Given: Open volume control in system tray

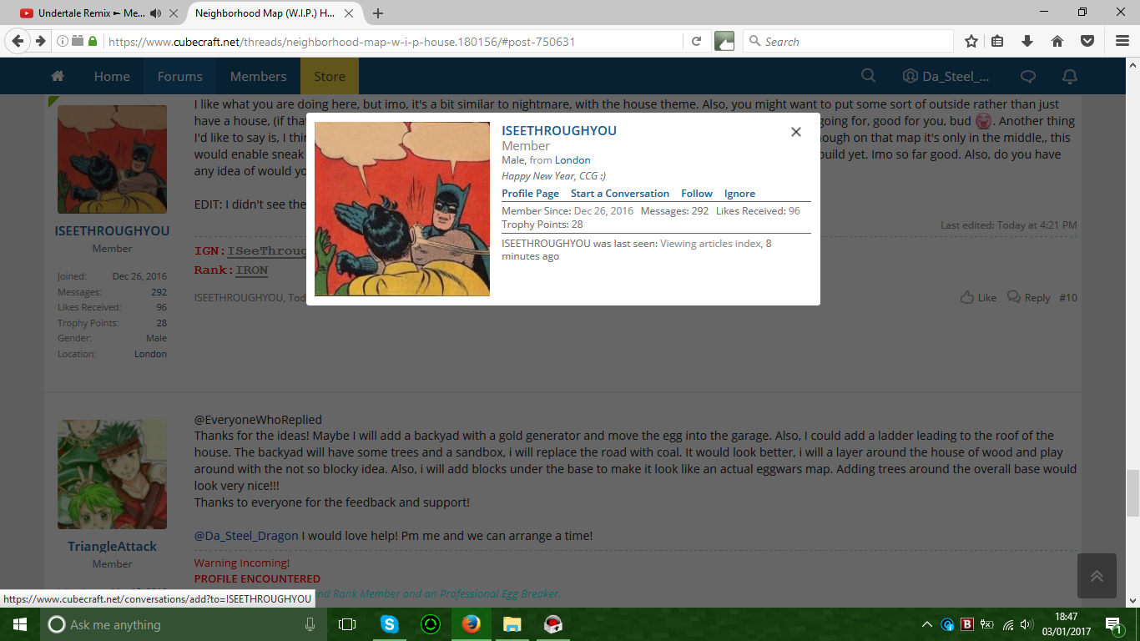Looking at the screenshot, I should coord(1027,624).
